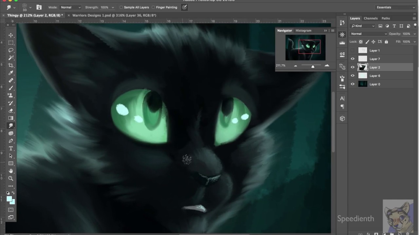Click the Navigator zoom out button
419x235 pixels.
(296, 66)
